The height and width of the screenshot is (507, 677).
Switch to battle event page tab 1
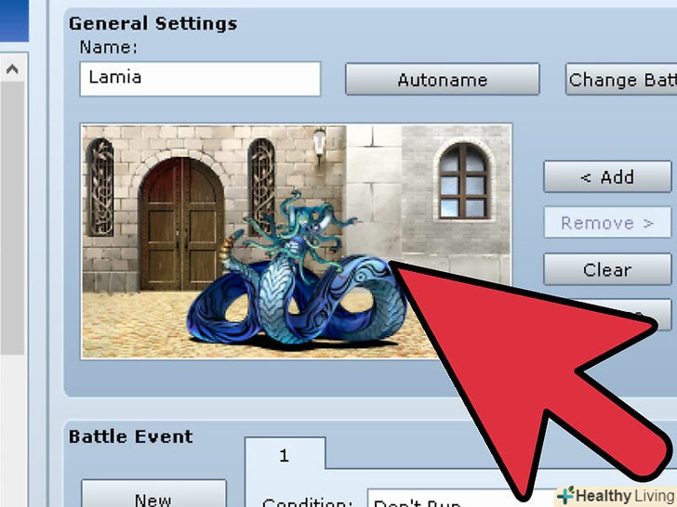tap(285, 455)
